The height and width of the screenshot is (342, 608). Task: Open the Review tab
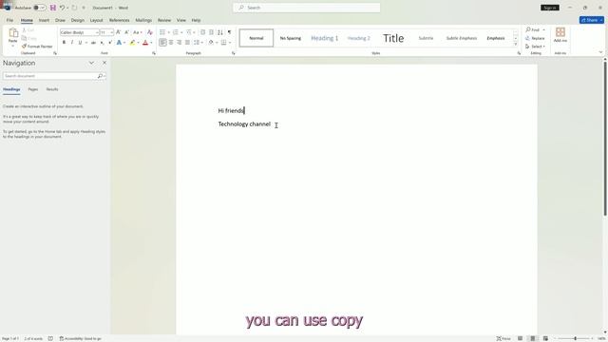pyautogui.click(x=164, y=20)
